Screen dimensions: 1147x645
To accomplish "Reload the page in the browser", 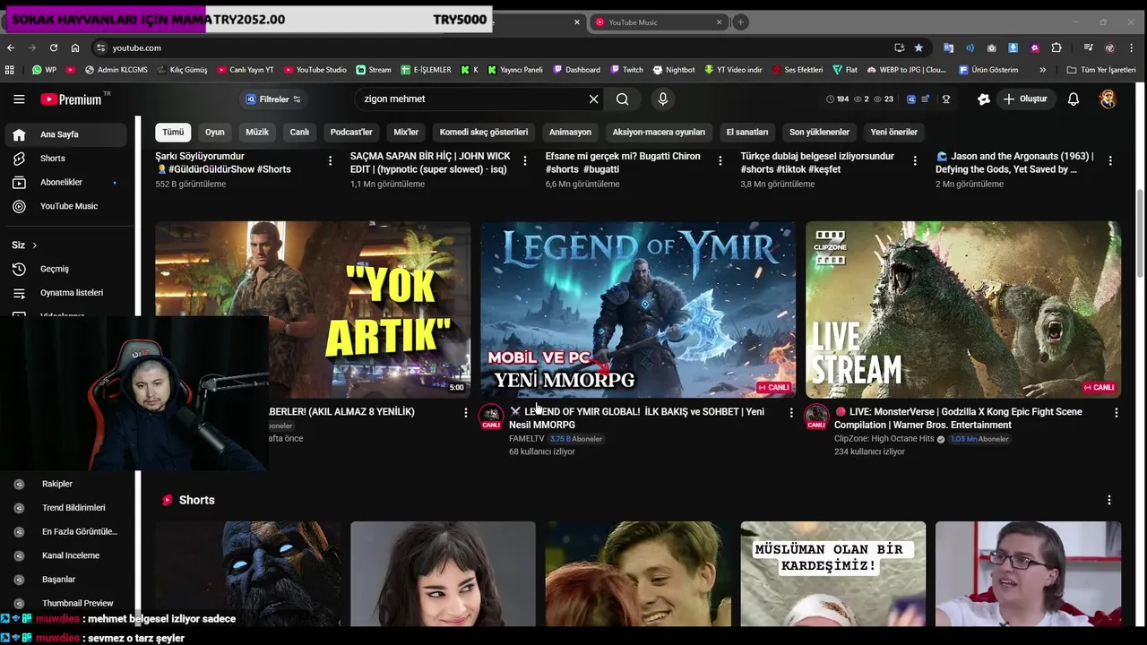I will [x=54, y=47].
